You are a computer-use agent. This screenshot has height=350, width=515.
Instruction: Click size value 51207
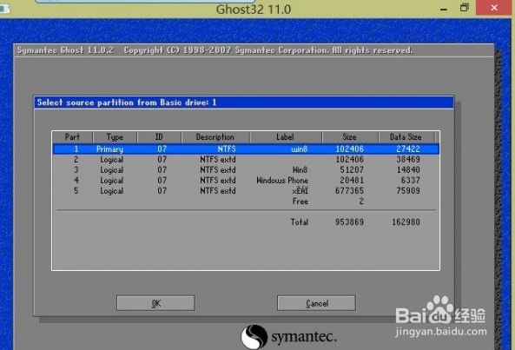click(x=352, y=170)
